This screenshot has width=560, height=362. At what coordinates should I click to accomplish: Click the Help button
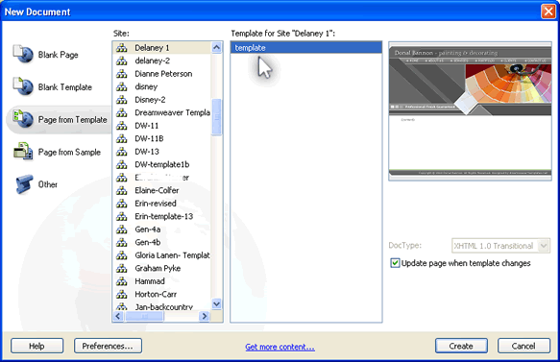(37, 346)
